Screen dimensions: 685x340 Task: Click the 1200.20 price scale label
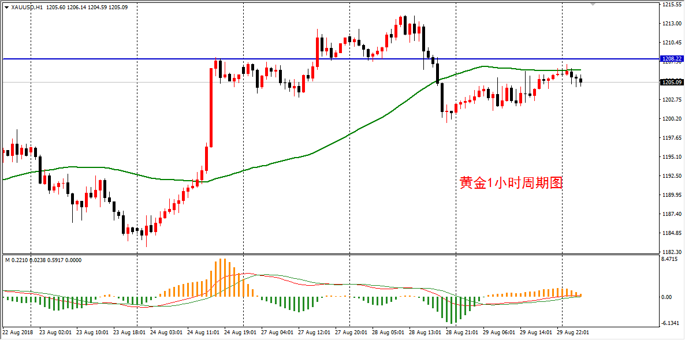tap(671, 119)
